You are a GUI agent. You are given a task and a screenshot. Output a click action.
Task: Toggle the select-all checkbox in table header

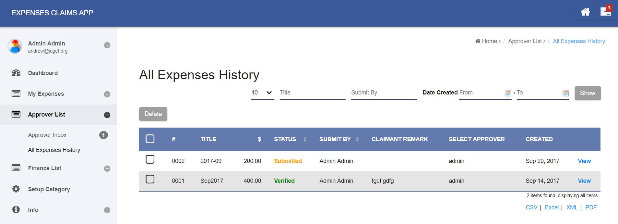(x=150, y=139)
